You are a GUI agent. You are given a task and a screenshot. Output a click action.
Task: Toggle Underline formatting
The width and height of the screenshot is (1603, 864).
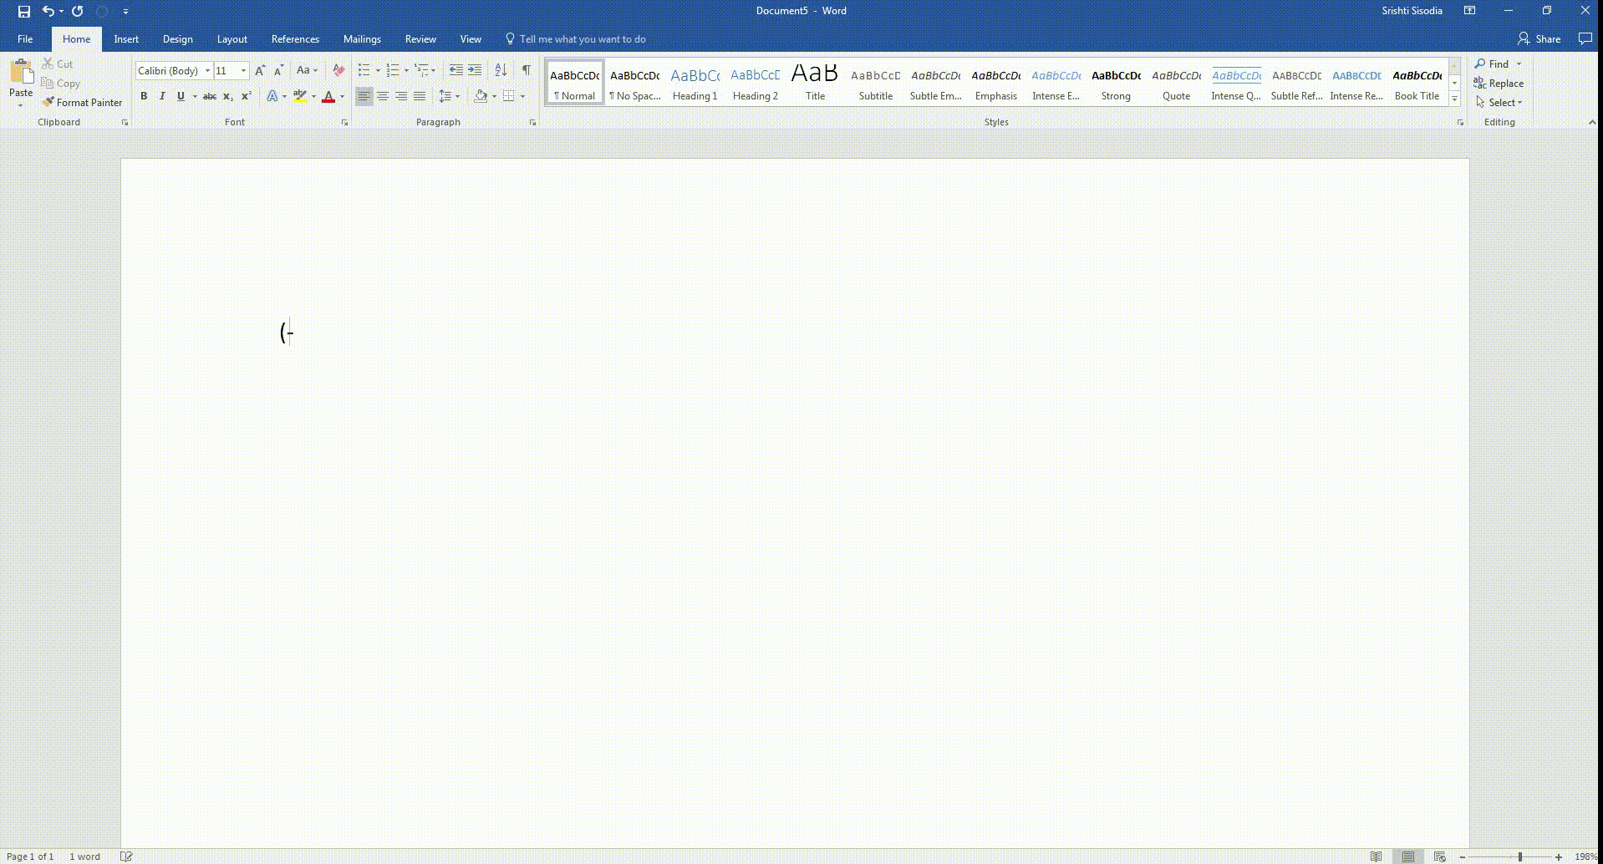(181, 97)
